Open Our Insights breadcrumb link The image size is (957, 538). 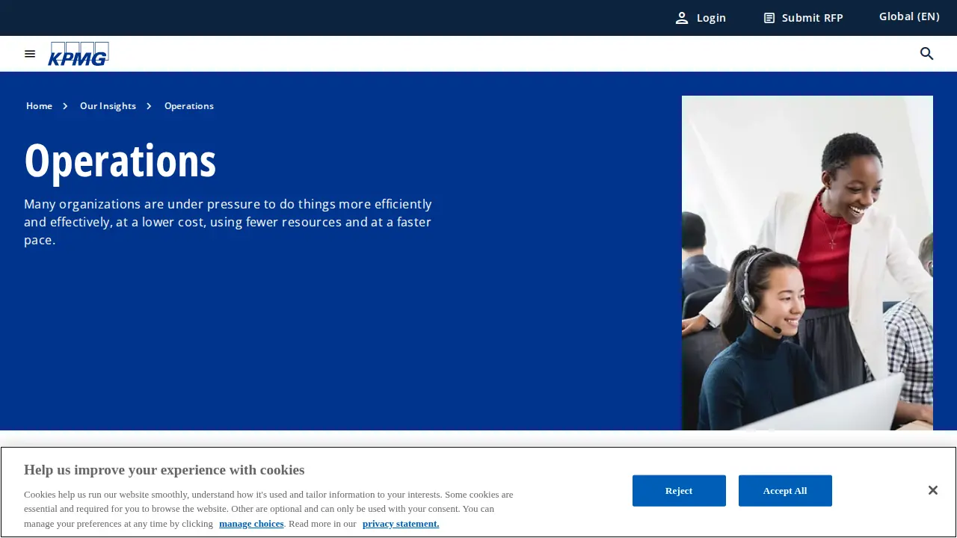[x=108, y=106]
